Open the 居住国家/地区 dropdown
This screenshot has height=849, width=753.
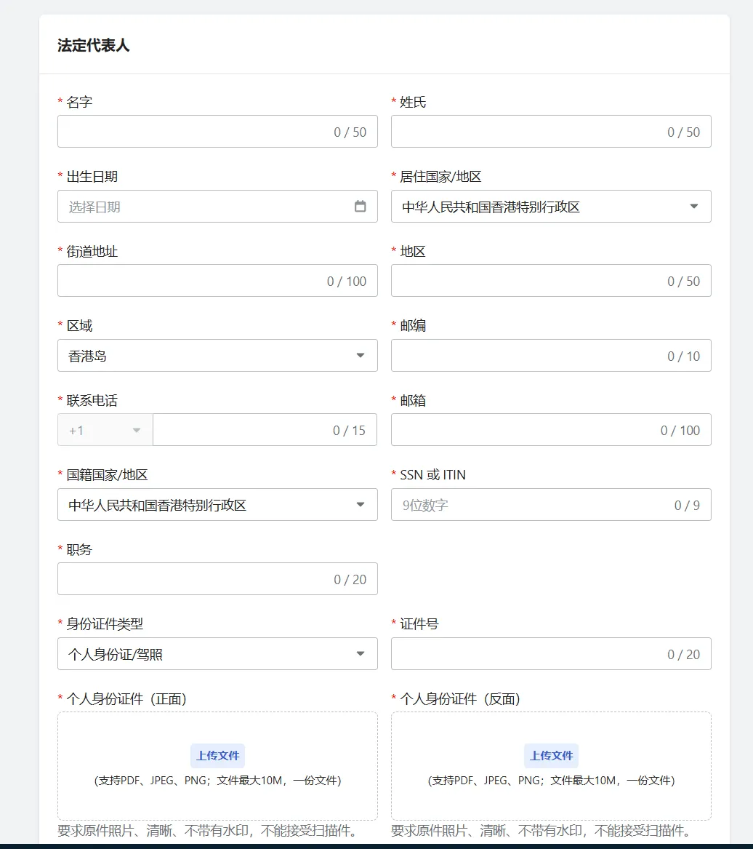pyautogui.click(x=550, y=207)
